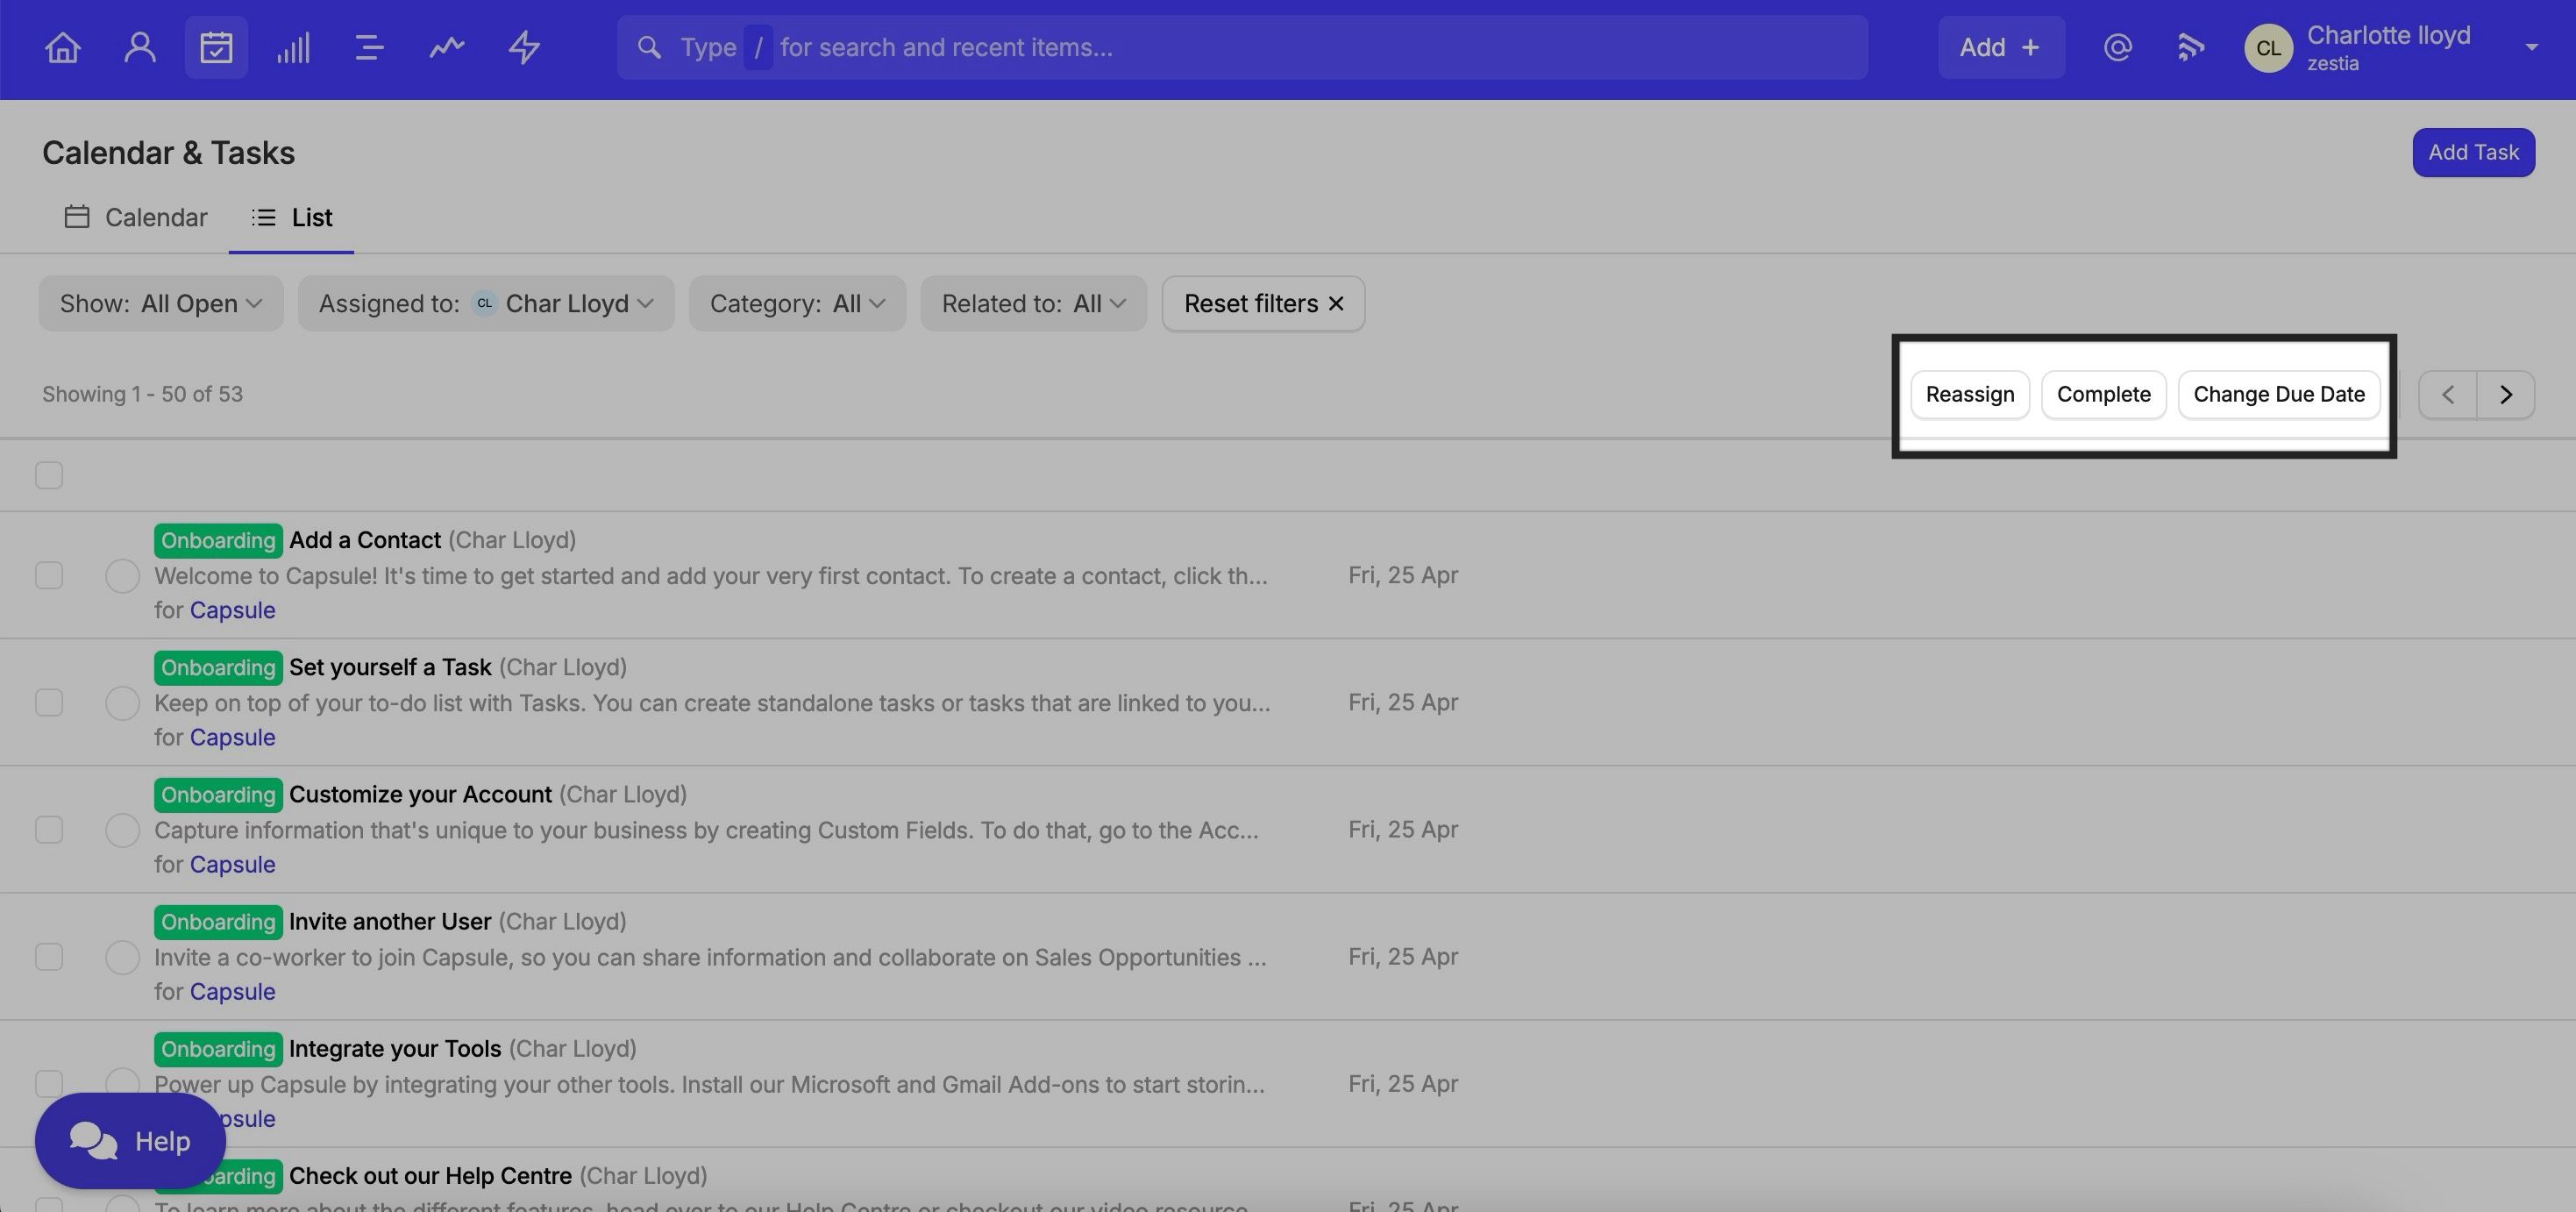This screenshot has width=2576, height=1212.
Task: Click the Fri, 25 Apr date for Integrate your Tools
Action: coord(1403,1084)
